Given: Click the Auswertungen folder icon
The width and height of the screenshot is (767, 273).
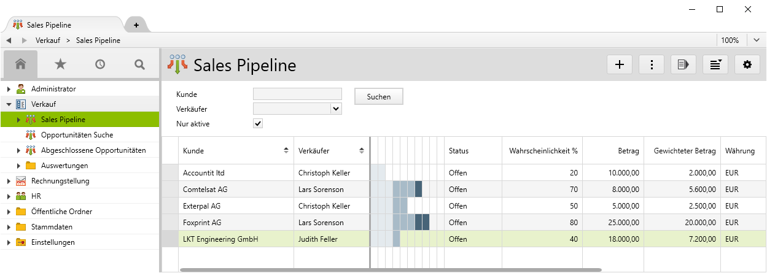Looking at the screenshot, I should [31, 166].
